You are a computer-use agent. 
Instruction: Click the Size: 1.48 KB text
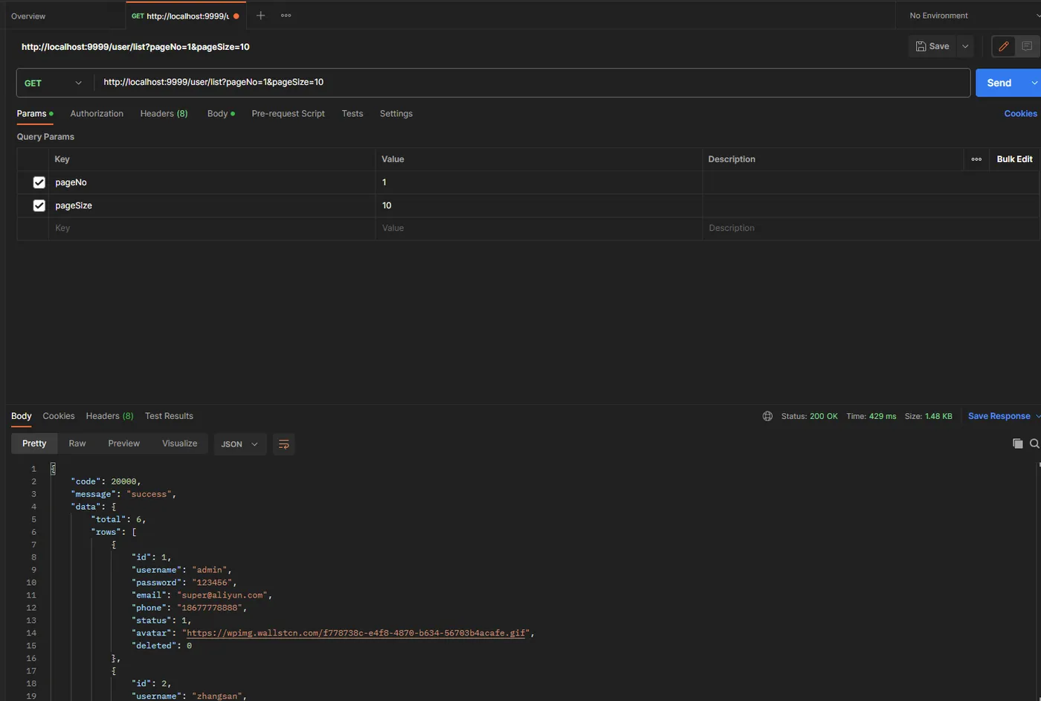(928, 416)
